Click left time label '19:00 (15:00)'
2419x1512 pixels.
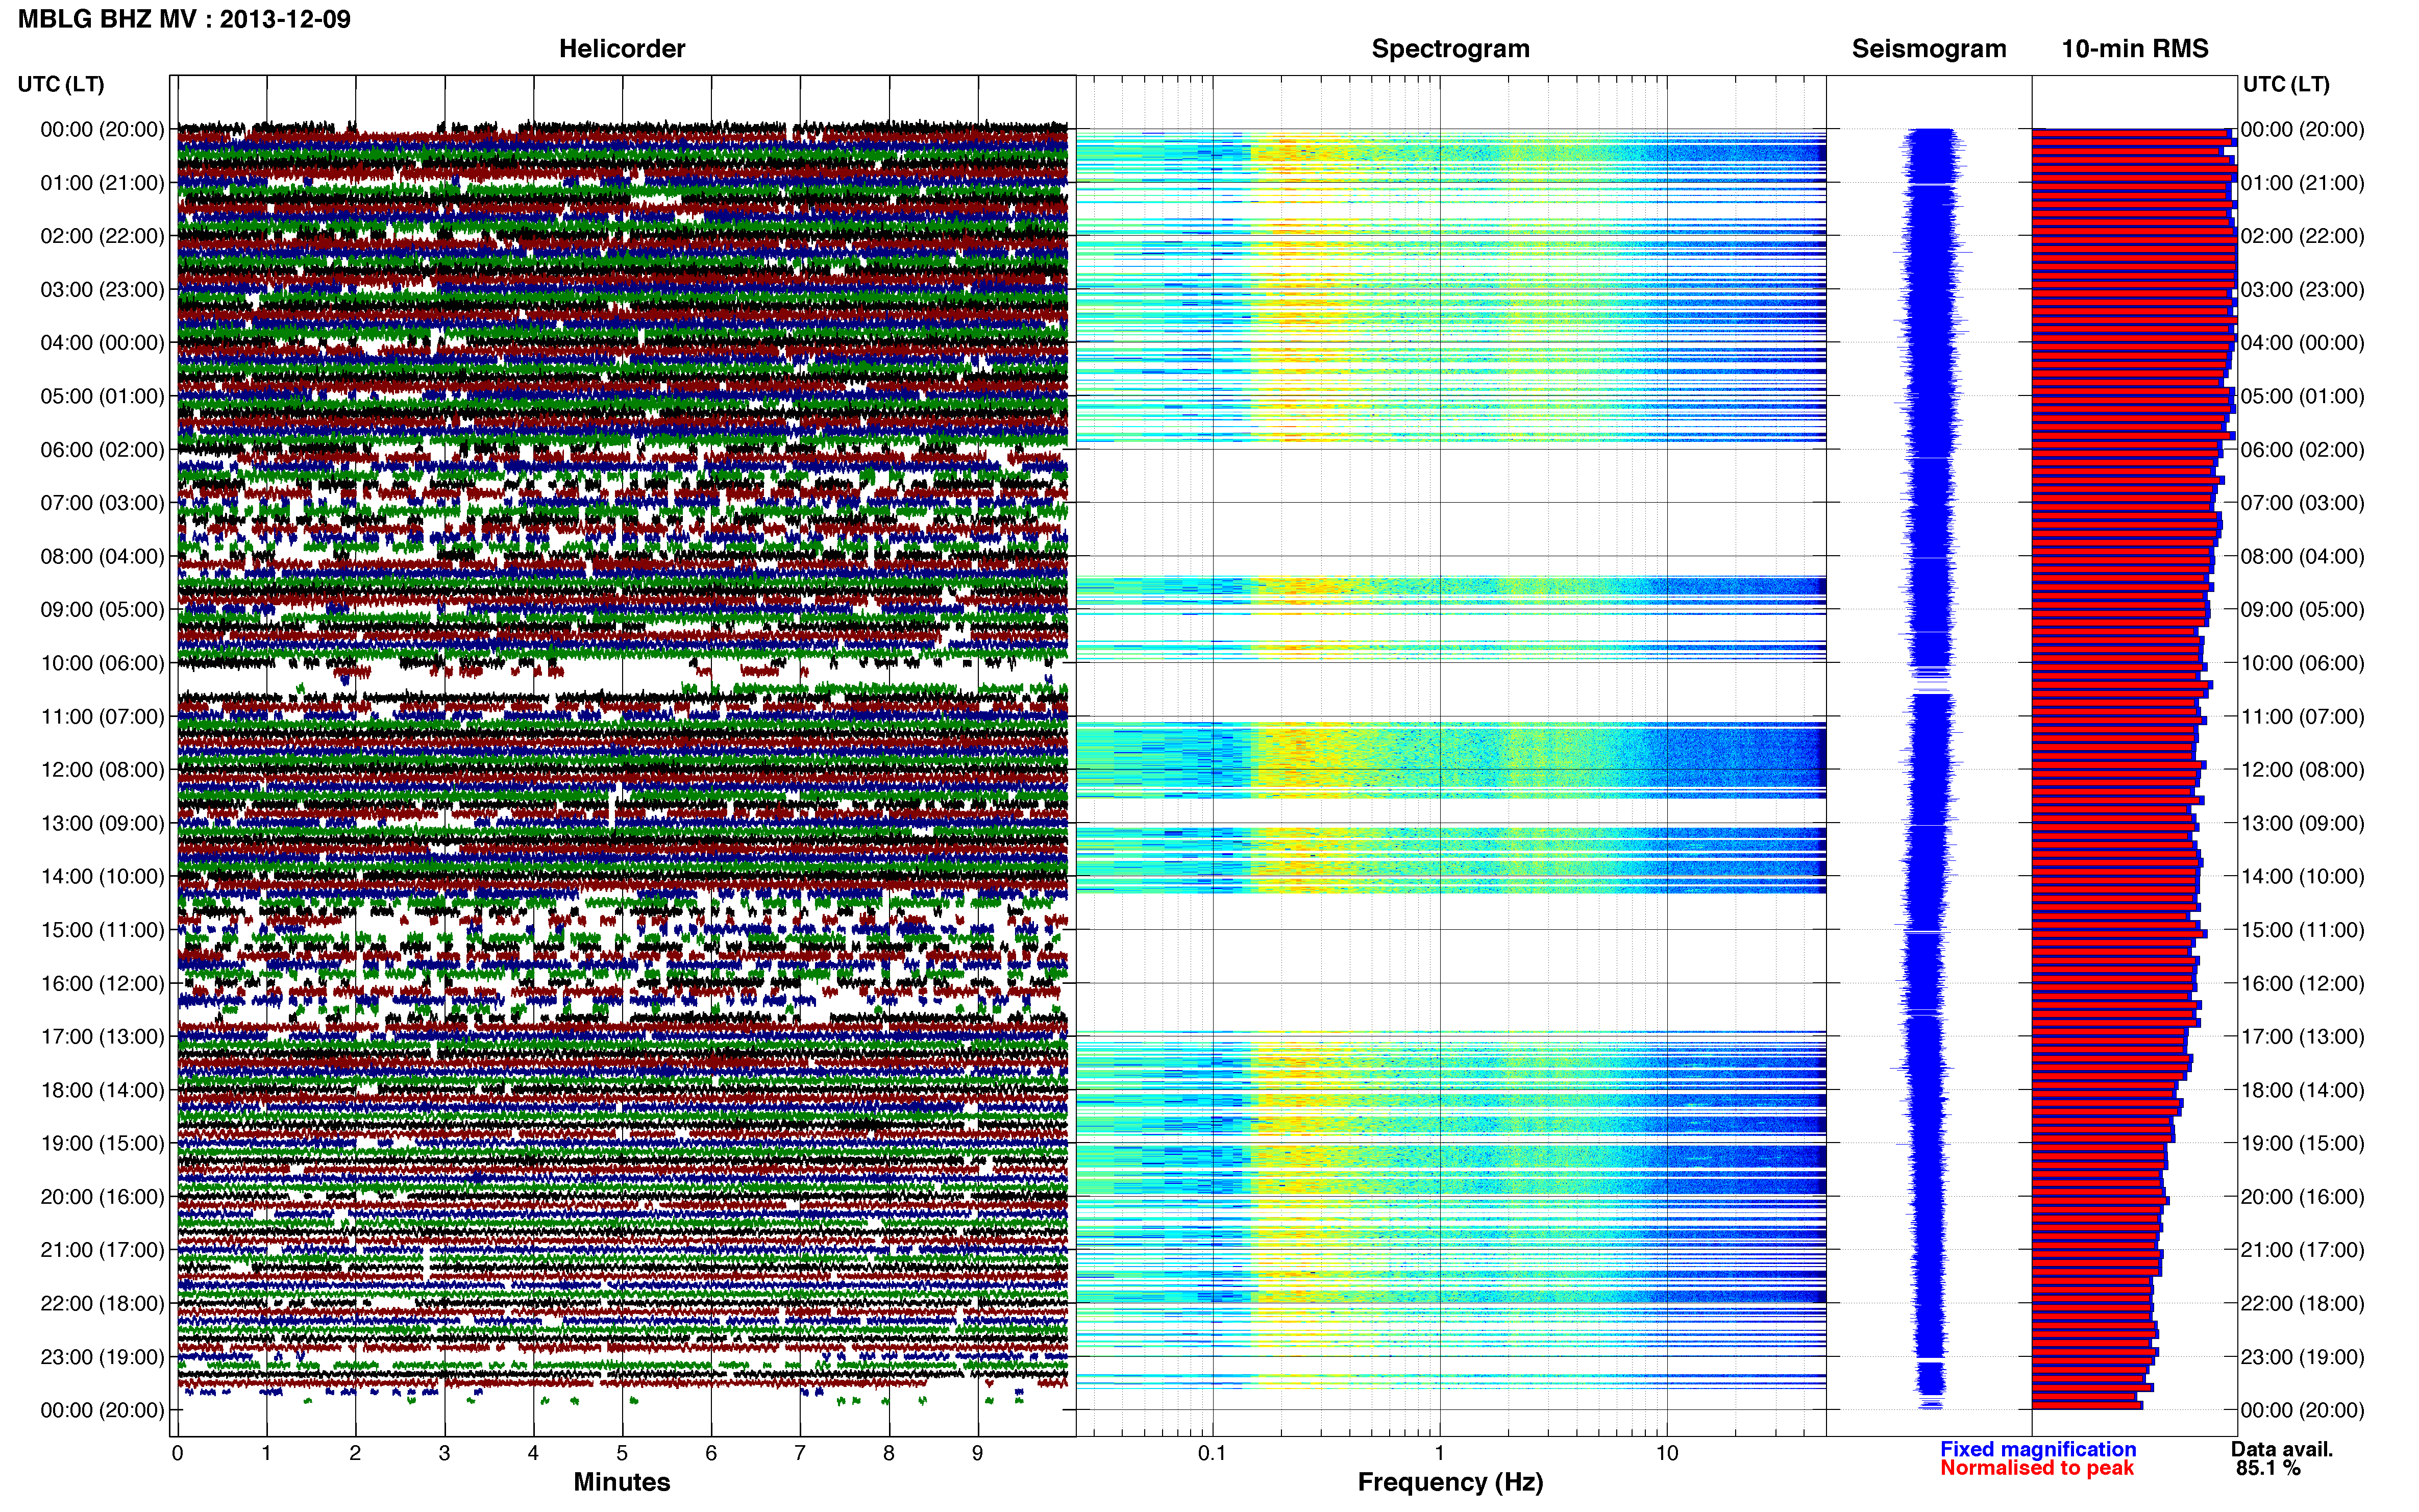(102, 1143)
